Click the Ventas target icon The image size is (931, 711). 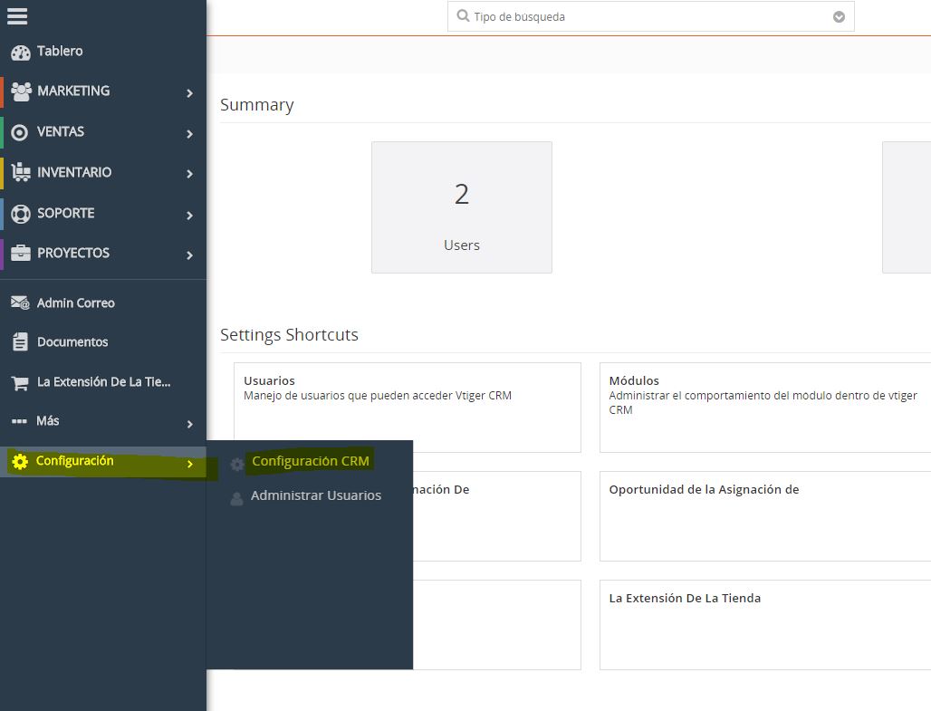click(x=20, y=132)
